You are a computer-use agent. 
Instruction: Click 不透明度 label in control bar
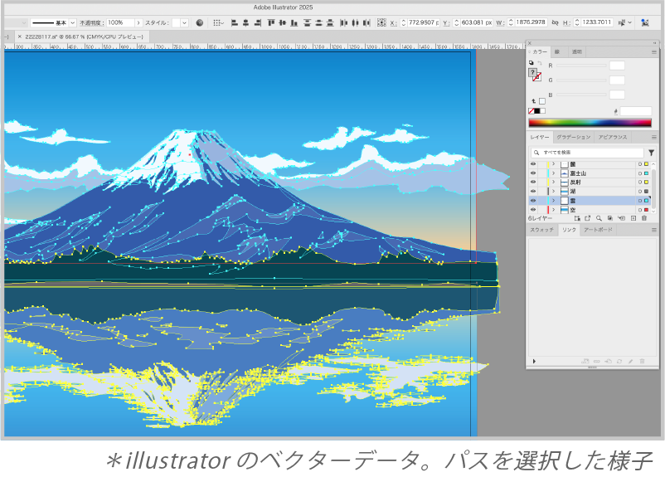91,22
